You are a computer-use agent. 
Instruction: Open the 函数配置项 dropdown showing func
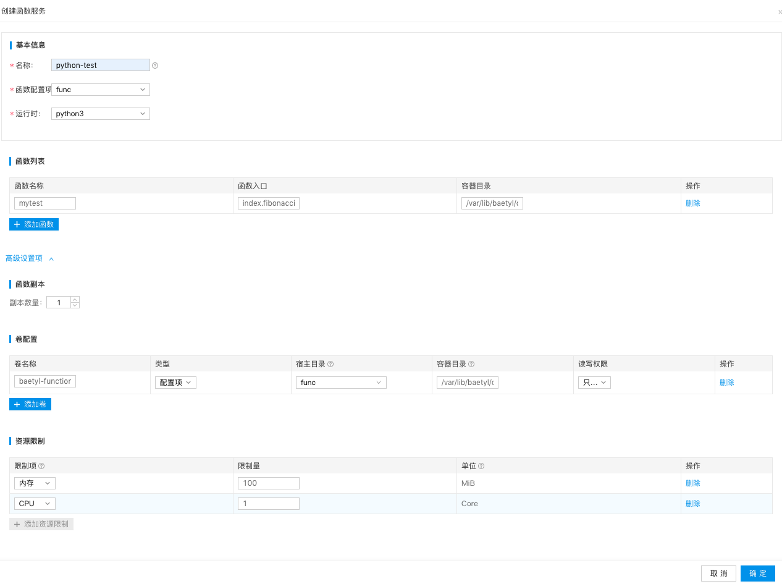(101, 90)
